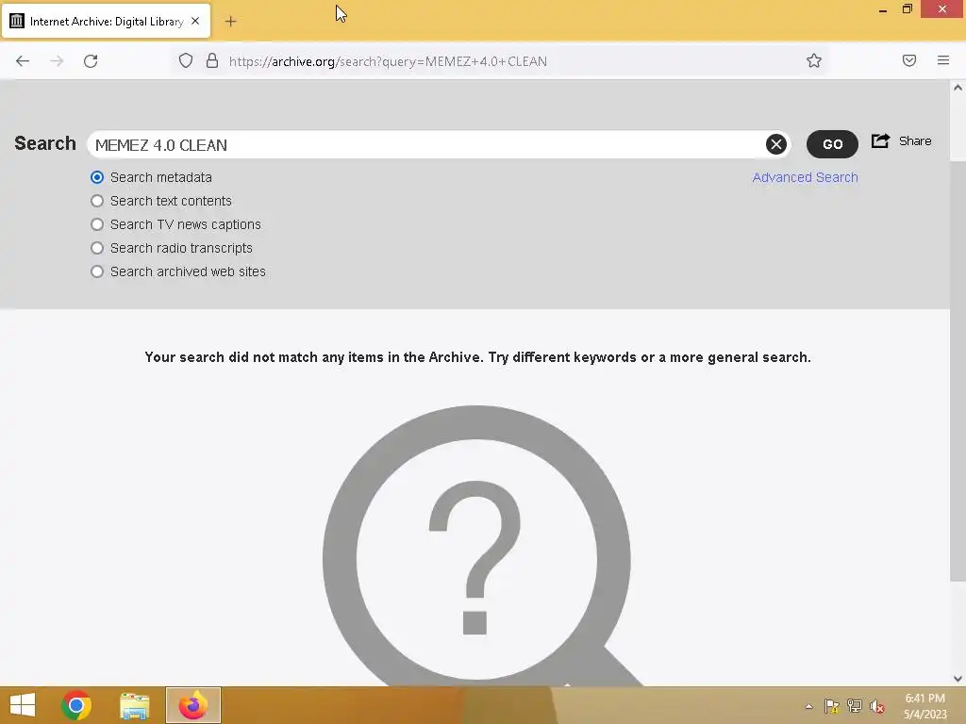Open a new tab with the plus button
966x724 pixels.
pyautogui.click(x=230, y=22)
